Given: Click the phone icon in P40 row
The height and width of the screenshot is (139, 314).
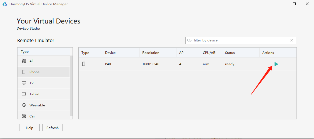Looking at the screenshot, I should [84, 64].
